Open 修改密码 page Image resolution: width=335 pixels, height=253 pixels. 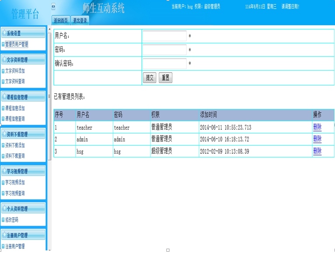coord(12,220)
